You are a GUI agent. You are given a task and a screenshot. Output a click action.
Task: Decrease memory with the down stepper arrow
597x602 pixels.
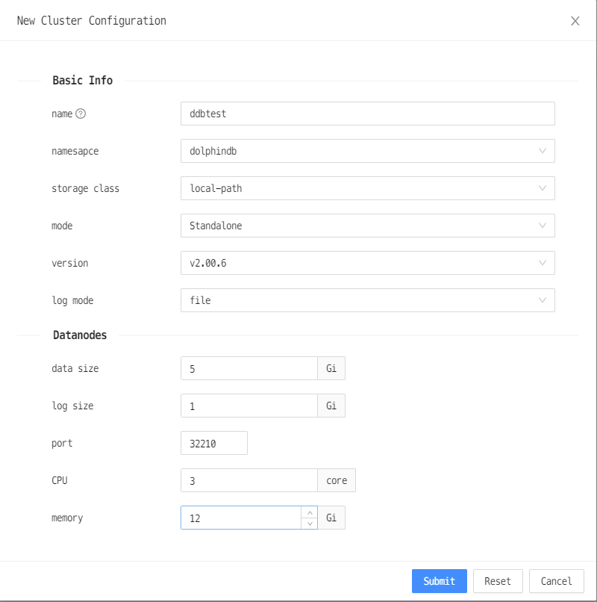310,522
